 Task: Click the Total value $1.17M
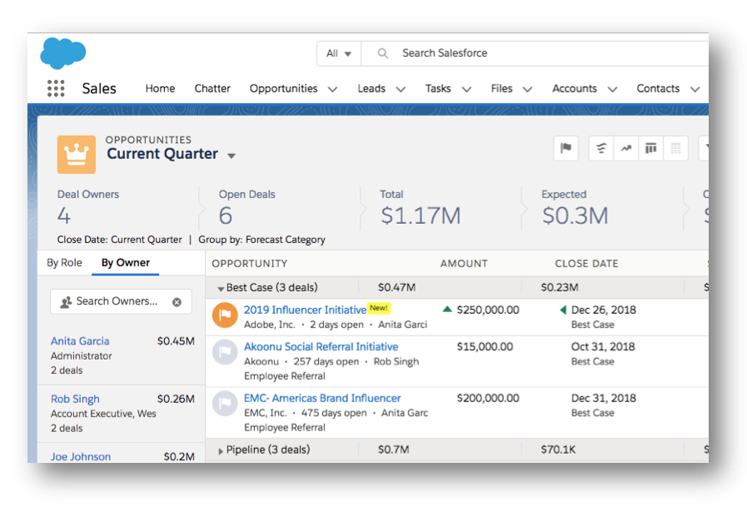[421, 216]
